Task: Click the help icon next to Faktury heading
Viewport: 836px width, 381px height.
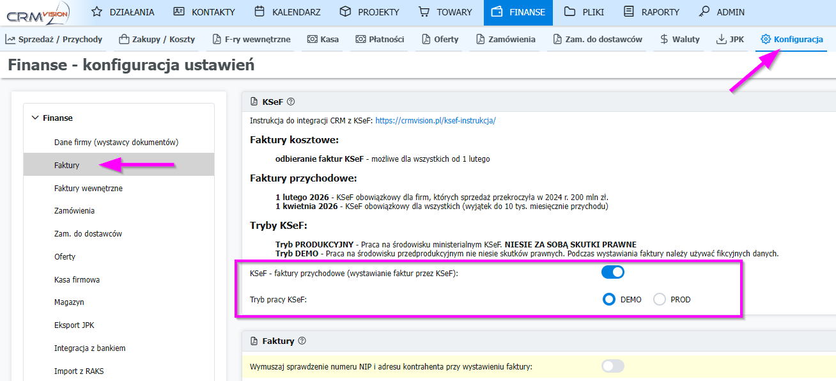Action: click(x=302, y=341)
